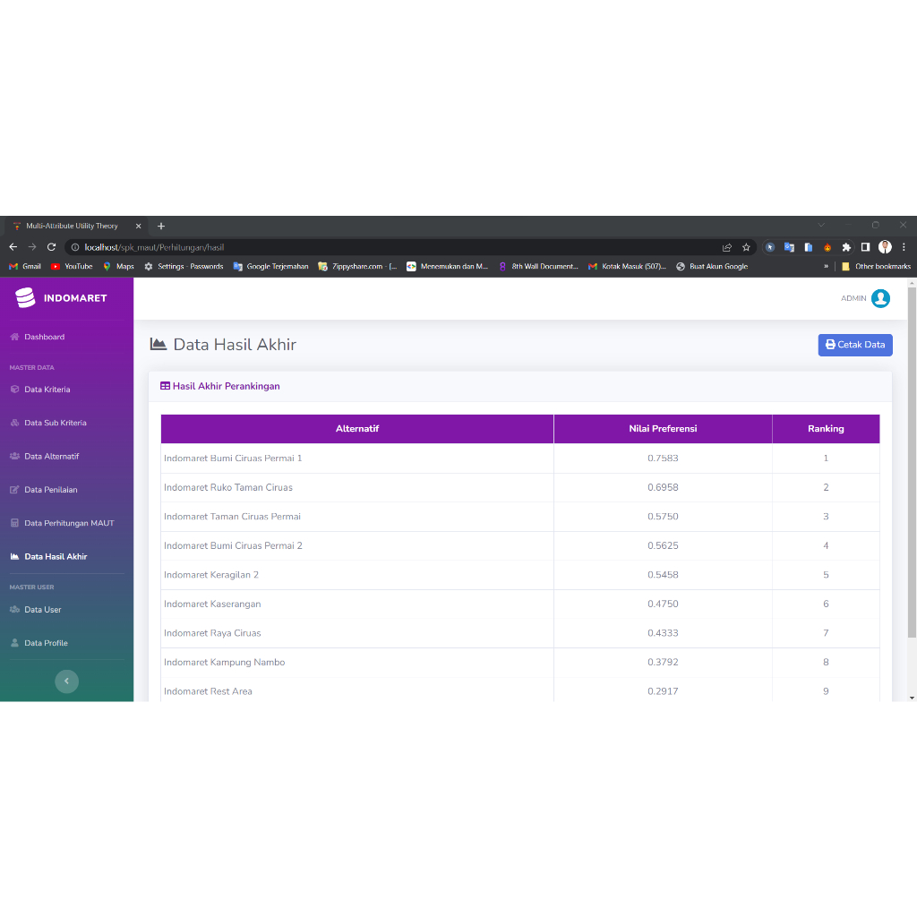Open Kotak Masuk (507) bookmark
This screenshot has width=917, height=917.
pyautogui.click(x=627, y=267)
